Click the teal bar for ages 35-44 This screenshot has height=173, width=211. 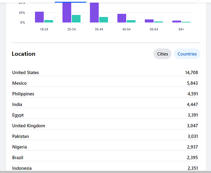click(x=104, y=20)
